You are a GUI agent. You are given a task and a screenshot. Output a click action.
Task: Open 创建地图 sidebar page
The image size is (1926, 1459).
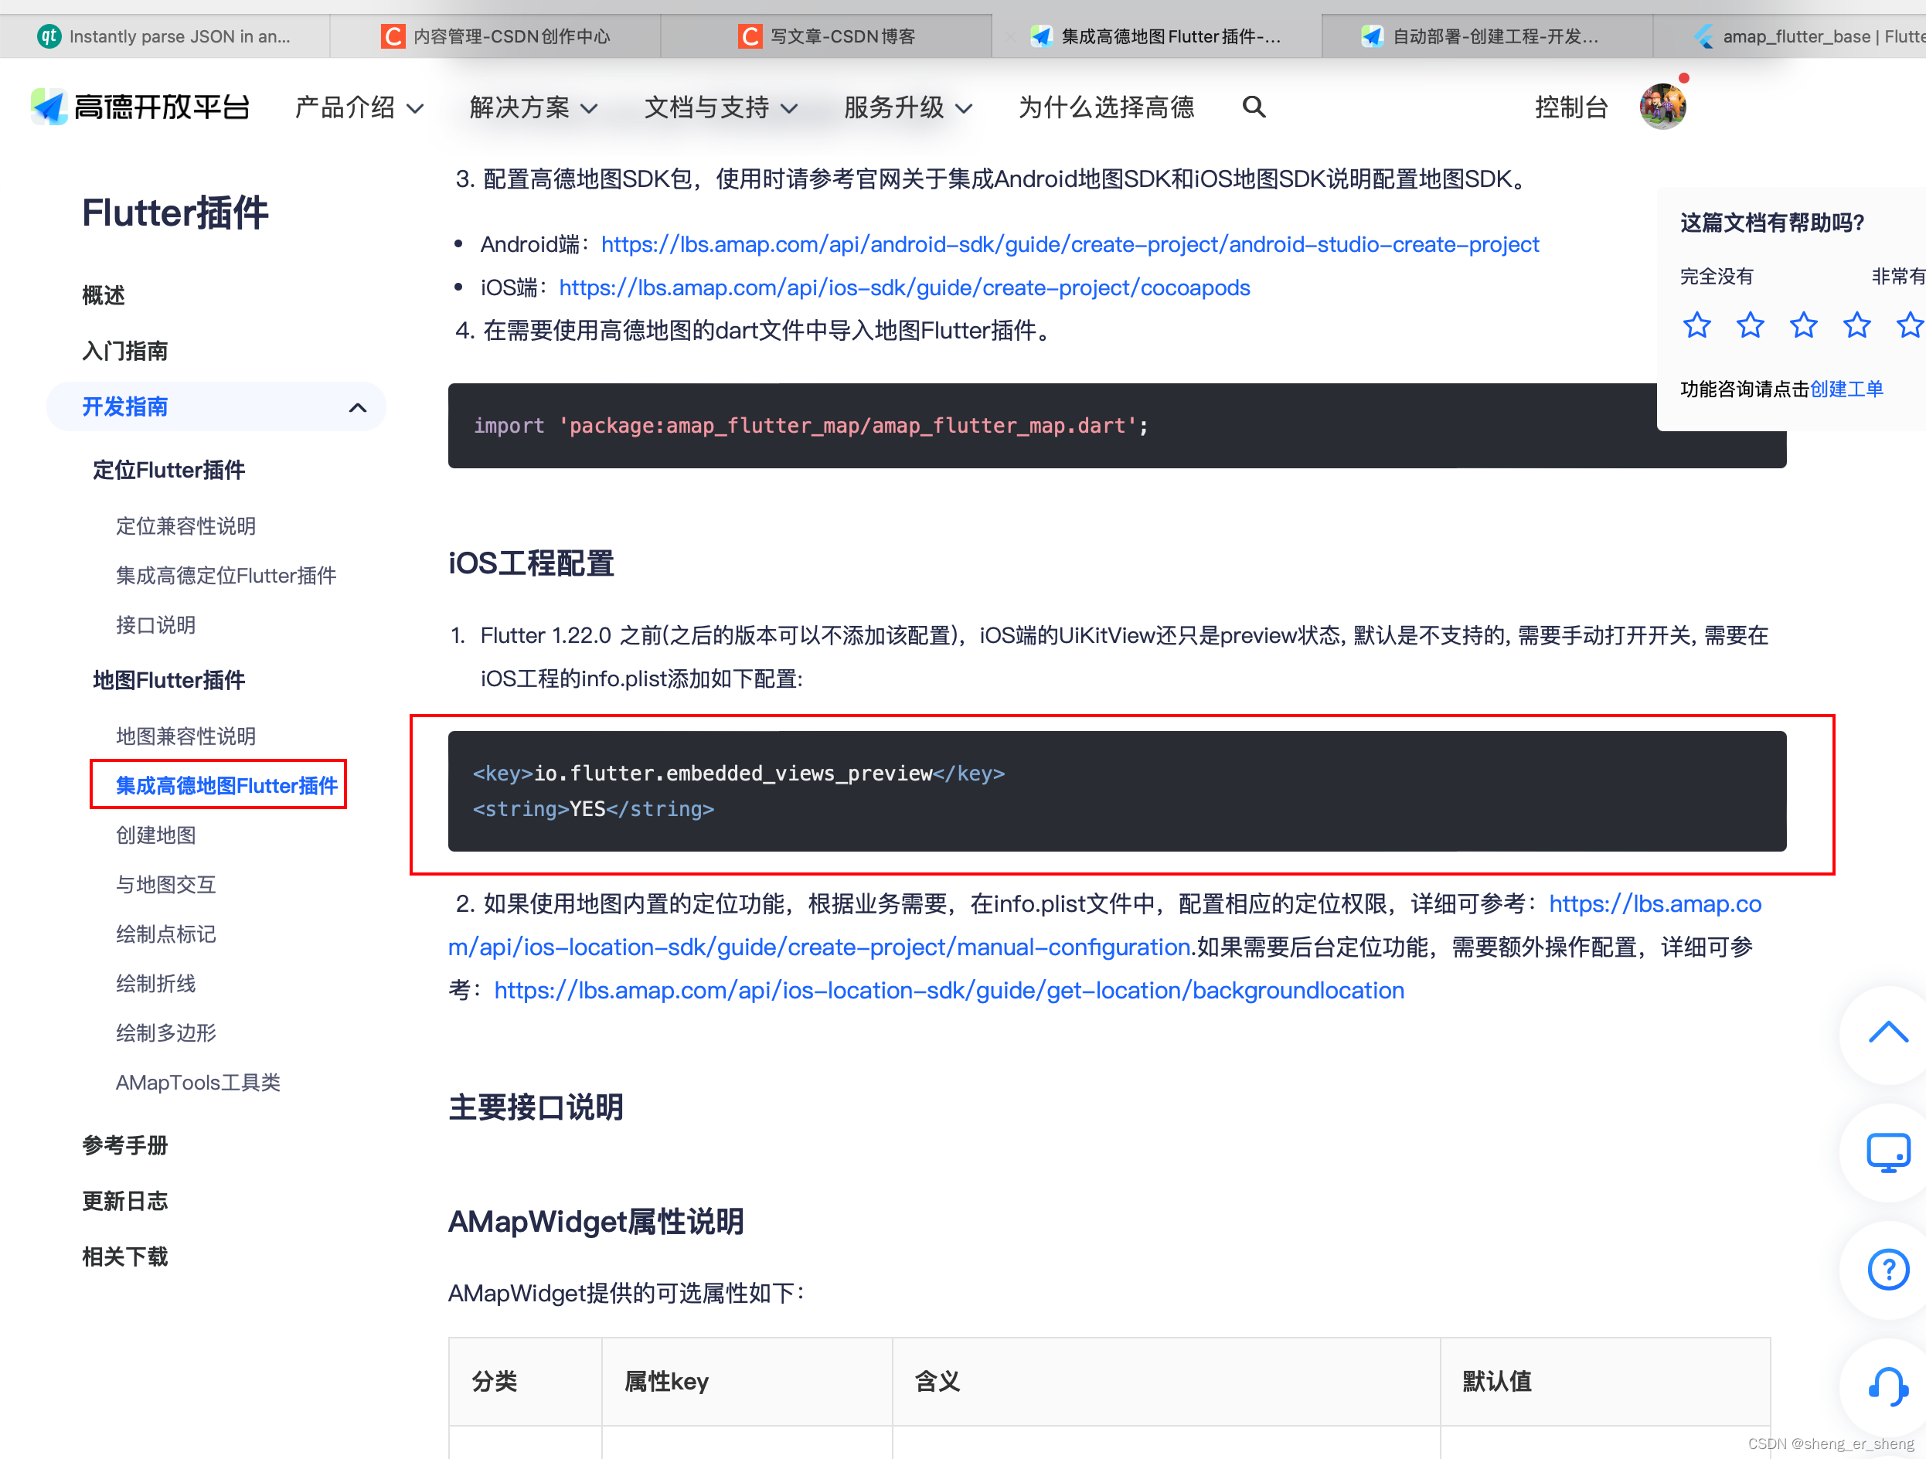pos(156,835)
